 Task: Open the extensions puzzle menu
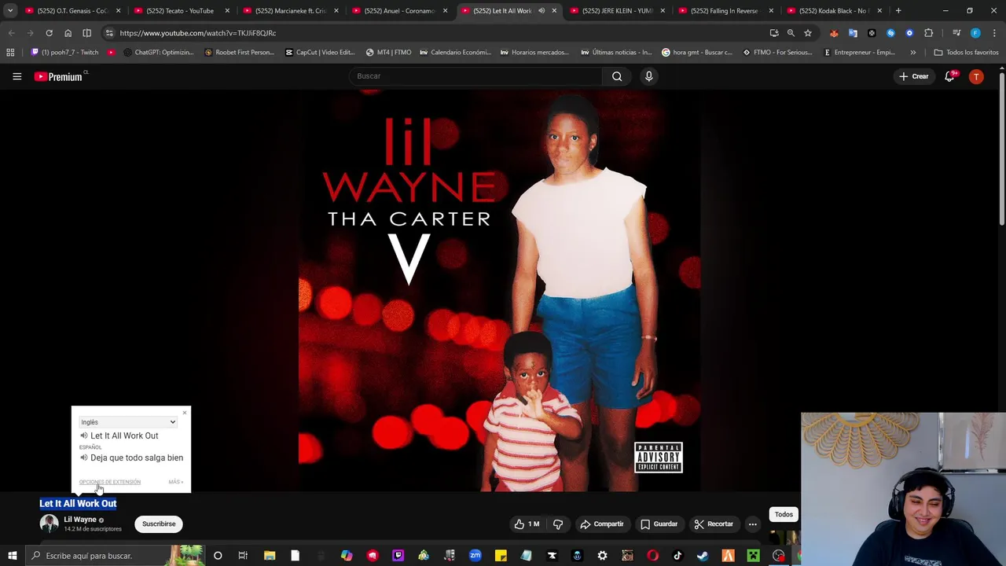[929, 33]
